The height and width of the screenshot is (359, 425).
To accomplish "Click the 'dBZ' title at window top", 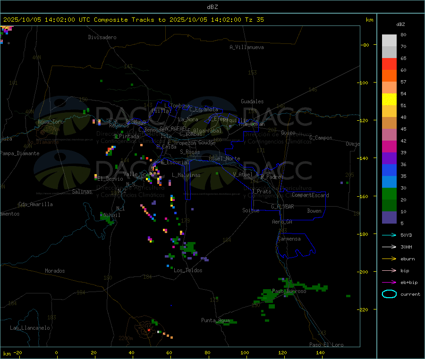I will tap(212, 7).
